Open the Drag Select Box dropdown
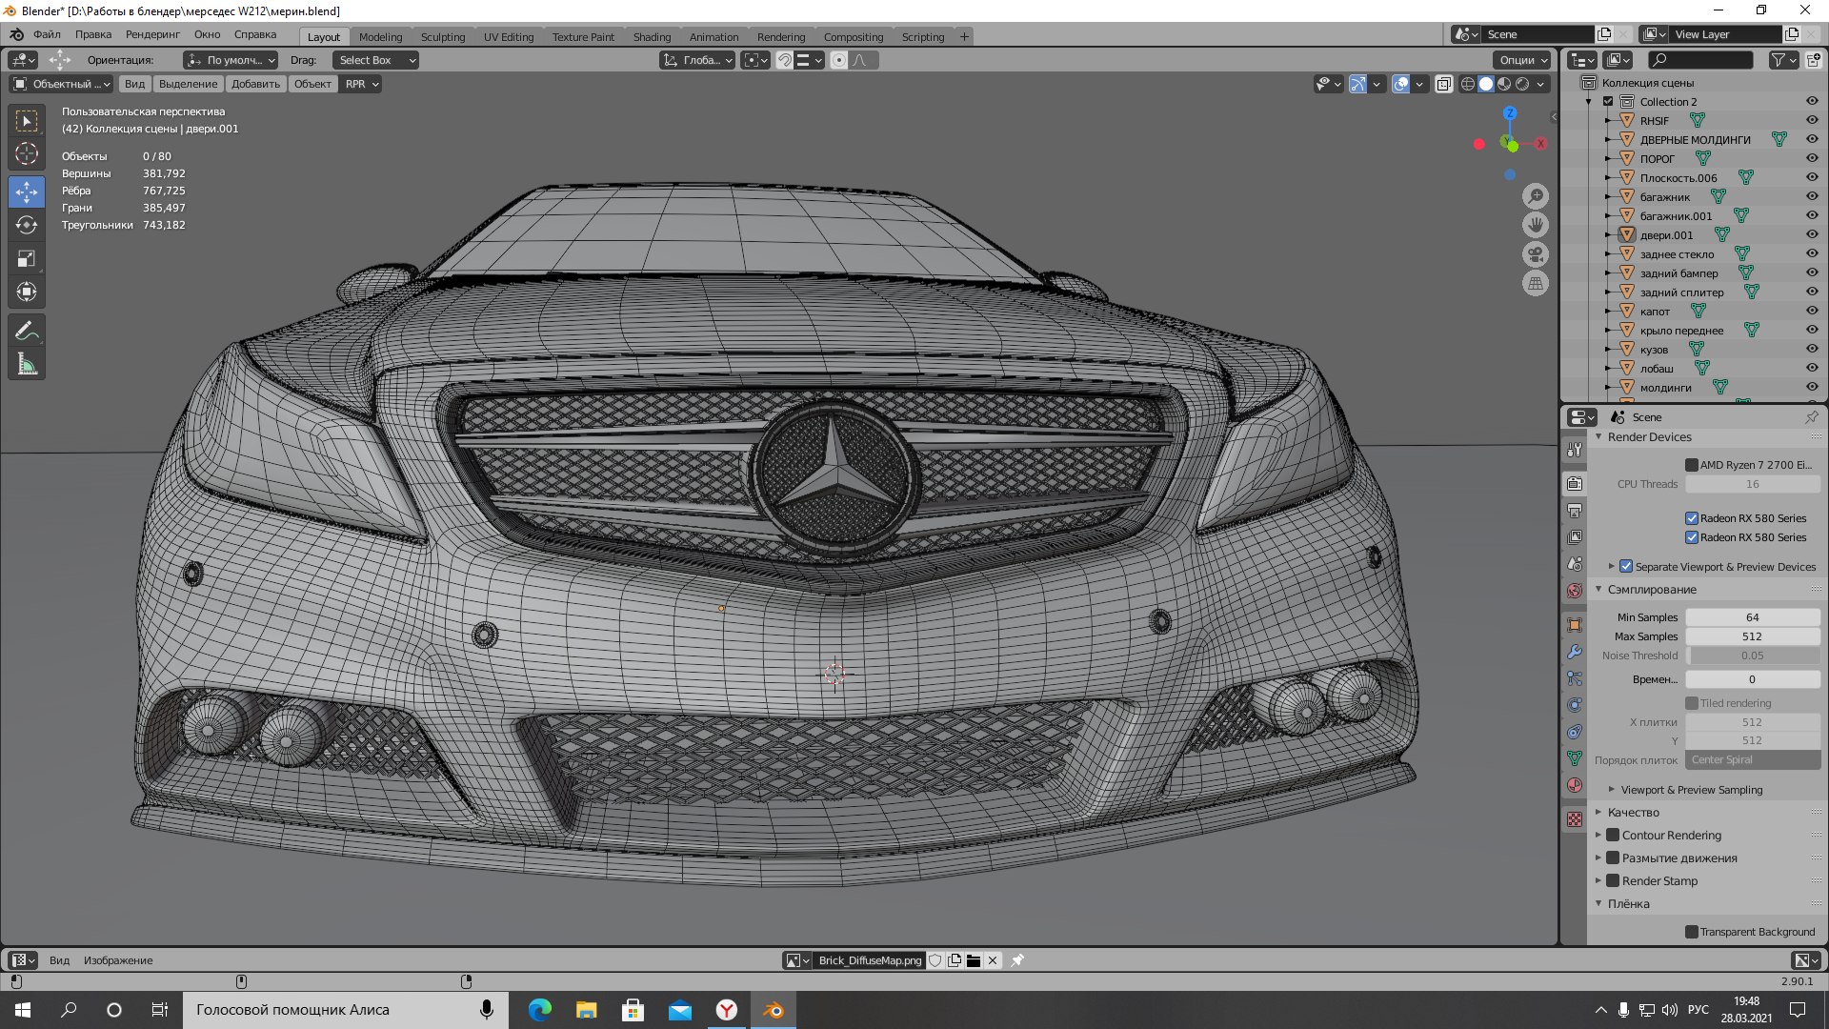Viewport: 1829px width, 1029px height. click(375, 60)
